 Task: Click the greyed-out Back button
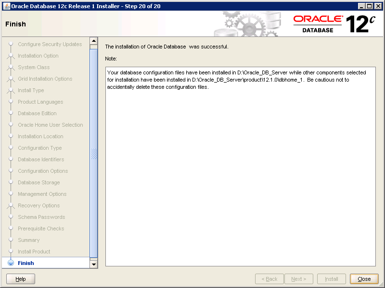(x=269, y=279)
